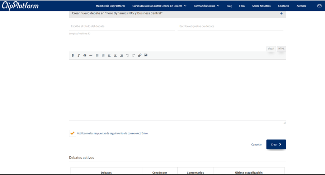Toggle italic text formatting
This screenshot has width=325, height=175.
[79, 55]
